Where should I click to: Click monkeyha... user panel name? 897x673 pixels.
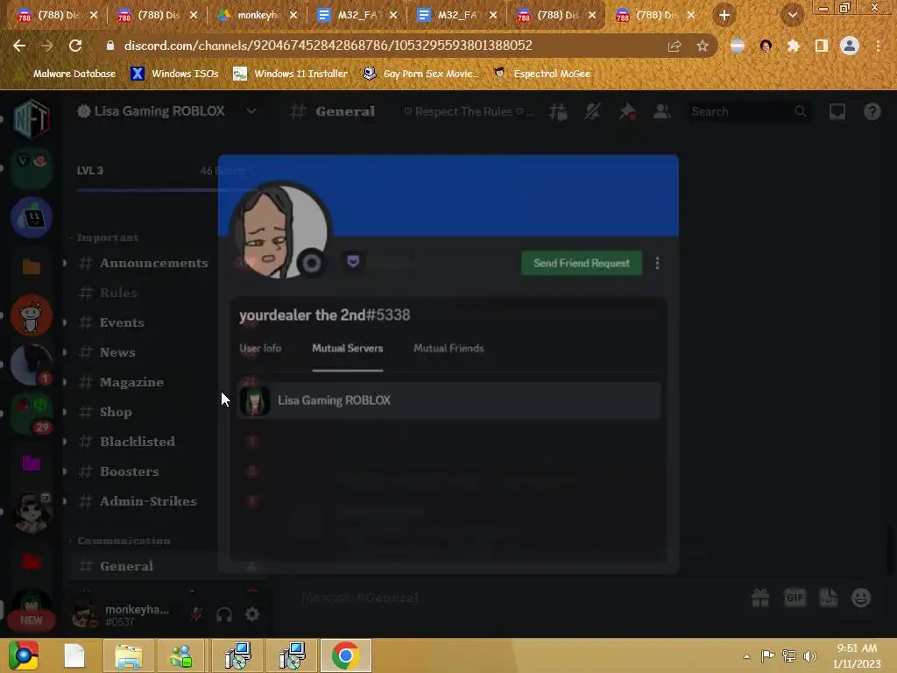[137, 610]
